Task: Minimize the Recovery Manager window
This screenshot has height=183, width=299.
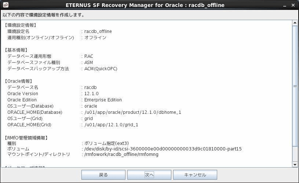Action: pyautogui.click(x=285, y=5)
